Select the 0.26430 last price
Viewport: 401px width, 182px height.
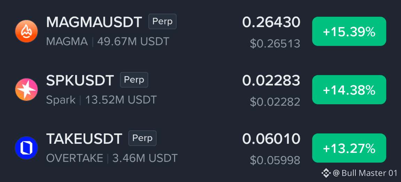click(x=271, y=22)
